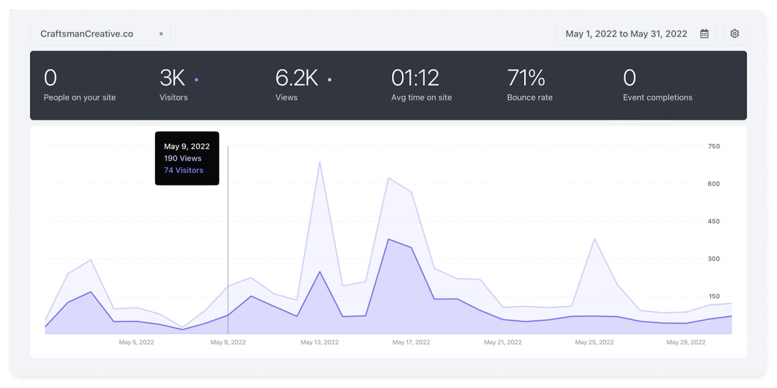777x388 pixels.
Task: Open the CraftsmanCreative.co site selector
Action: pyautogui.click(x=87, y=33)
